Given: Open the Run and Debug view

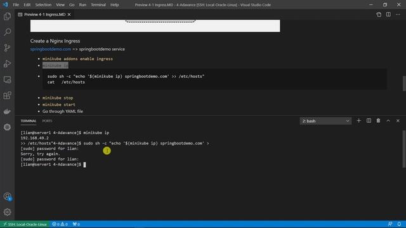Looking at the screenshot, I should pyautogui.click(x=7, y=63).
